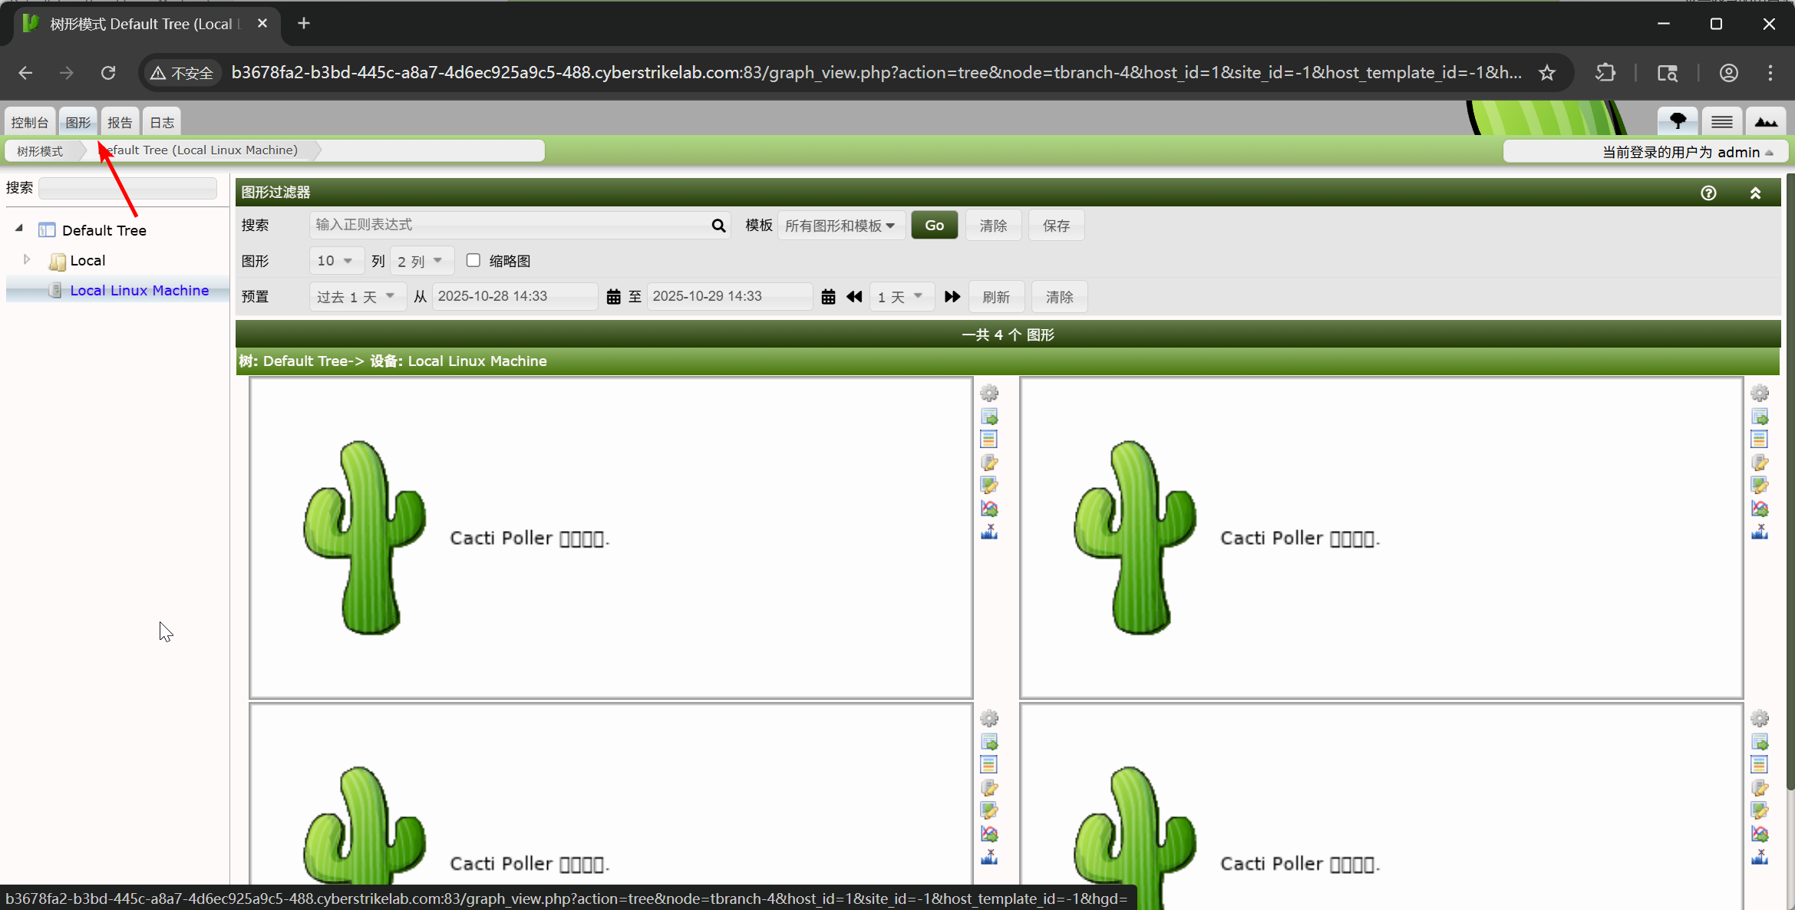Image resolution: width=1795 pixels, height=910 pixels.
Task: Open the tree view mode icon top-right
Action: tap(1678, 121)
